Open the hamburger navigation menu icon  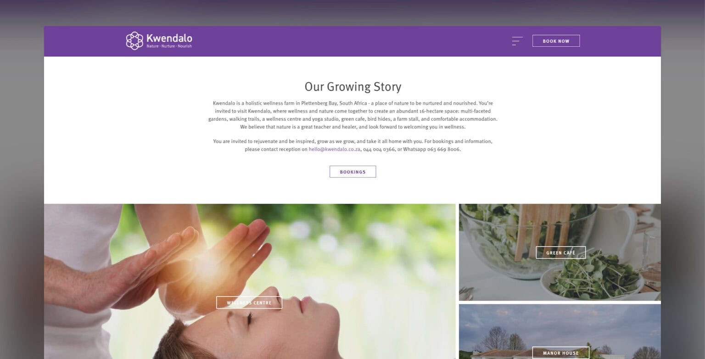point(517,41)
